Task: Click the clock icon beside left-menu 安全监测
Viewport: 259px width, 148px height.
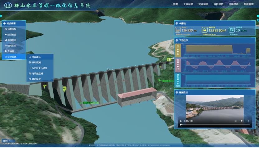Action: tap(6, 57)
